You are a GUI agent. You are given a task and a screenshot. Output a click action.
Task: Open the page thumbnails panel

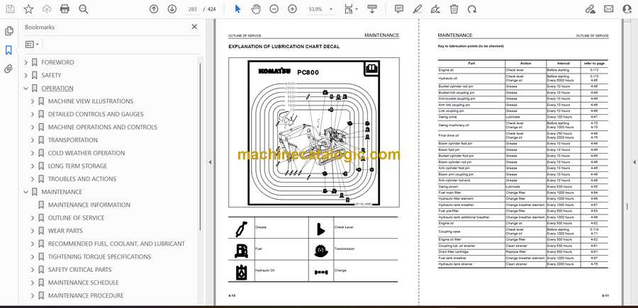9,31
